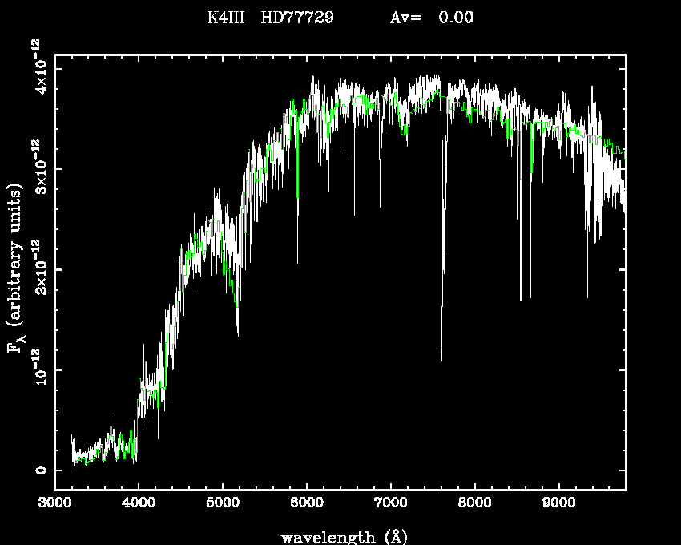Click the 4000 x-axis tick label
The height and width of the screenshot is (545, 681).
point(139,505)
